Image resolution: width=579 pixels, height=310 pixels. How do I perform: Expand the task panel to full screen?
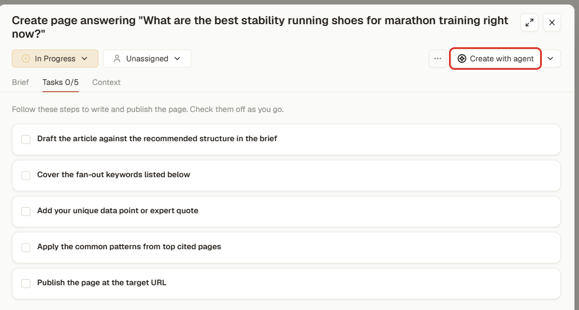529,23
